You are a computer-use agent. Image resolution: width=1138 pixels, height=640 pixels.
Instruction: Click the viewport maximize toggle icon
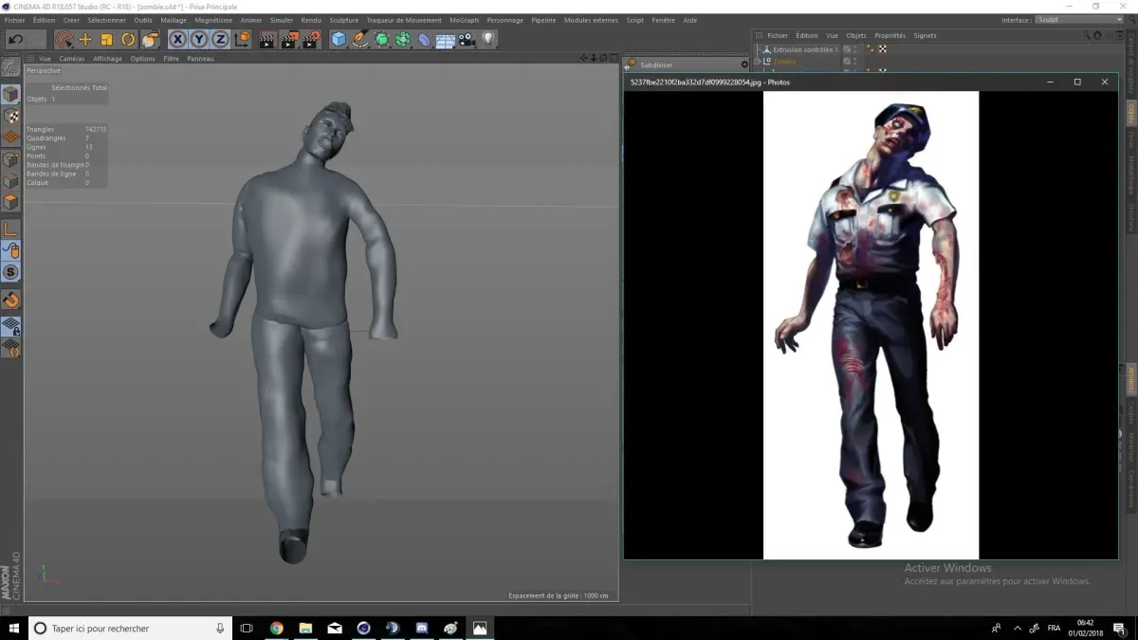click(x=613, y=59)
